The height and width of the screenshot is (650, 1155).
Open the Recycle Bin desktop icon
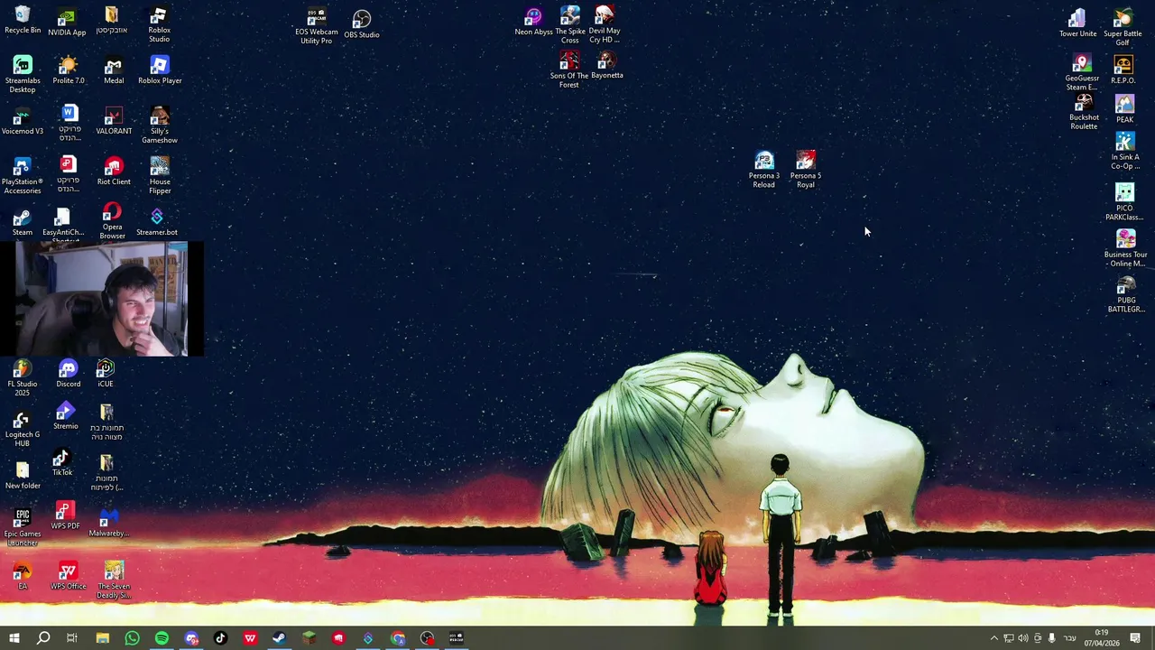coord(23,20)
